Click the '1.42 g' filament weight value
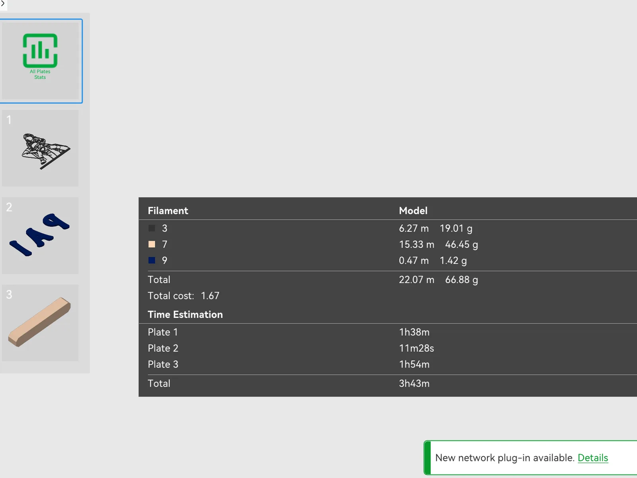 tap(453, 261)
